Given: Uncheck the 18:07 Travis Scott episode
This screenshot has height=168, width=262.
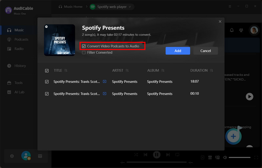Looking at the screenshot, I should (47, 82).
